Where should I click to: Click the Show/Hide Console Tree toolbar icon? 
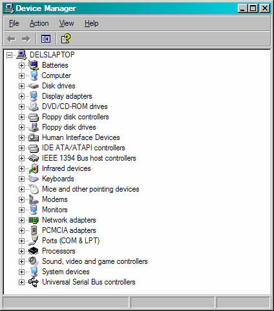46,39
